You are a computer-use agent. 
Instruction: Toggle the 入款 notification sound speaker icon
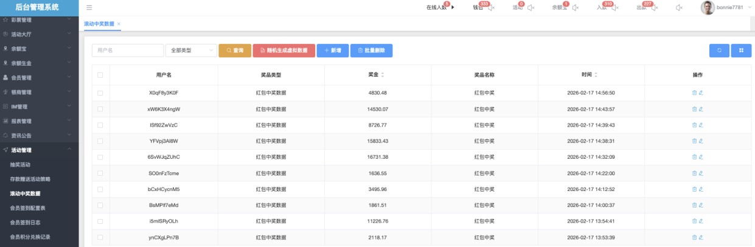tap(615, 8)
